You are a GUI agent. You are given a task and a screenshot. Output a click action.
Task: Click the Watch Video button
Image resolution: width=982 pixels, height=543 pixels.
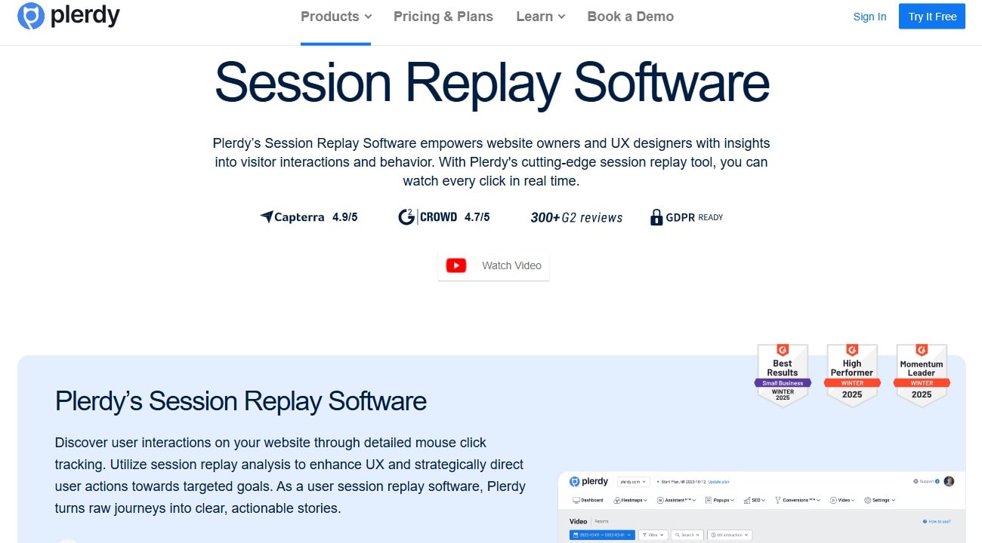pyautogui.click(x=493, y=265)
